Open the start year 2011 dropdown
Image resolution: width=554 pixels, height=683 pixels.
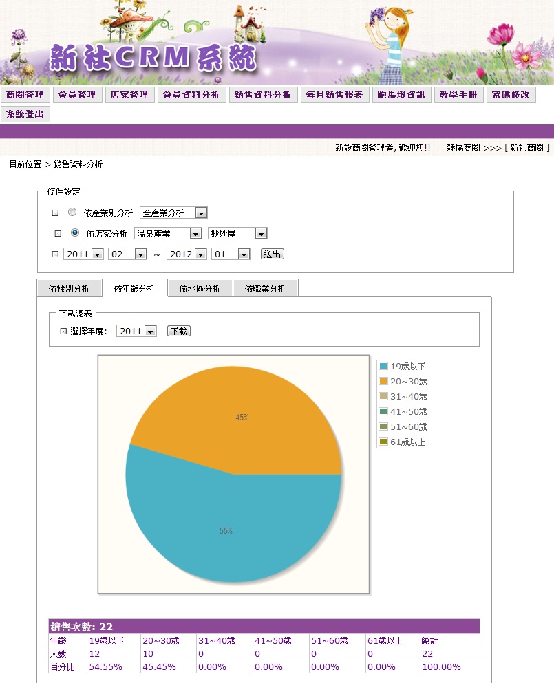[x=84, y=254]
